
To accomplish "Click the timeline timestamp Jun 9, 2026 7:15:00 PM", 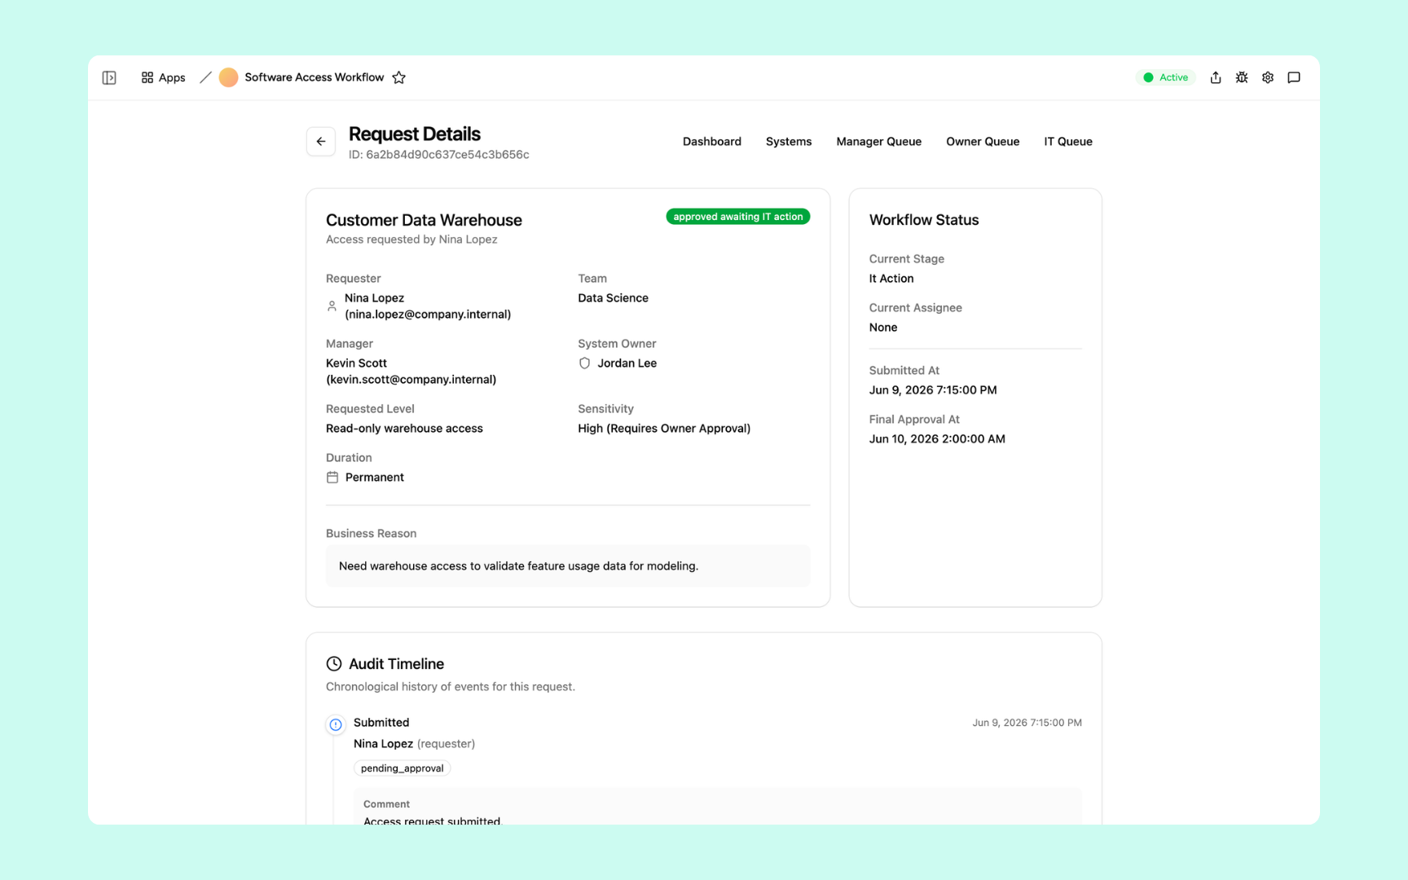I will click(x=1027, y=723).
